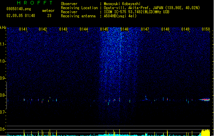Click the 0146 time marker
The image size is (214, 136).
click(125, 29)
